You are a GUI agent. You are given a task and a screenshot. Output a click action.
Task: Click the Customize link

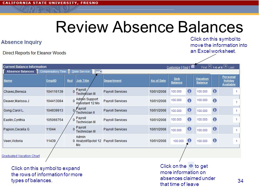pos(173,67)
